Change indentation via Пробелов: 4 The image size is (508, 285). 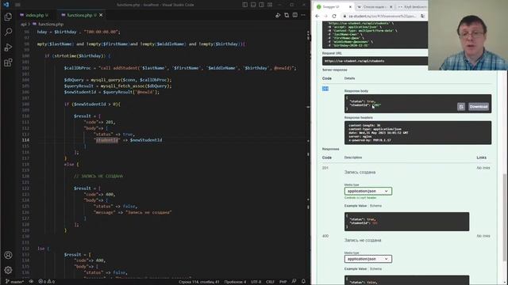coord(235,282)
